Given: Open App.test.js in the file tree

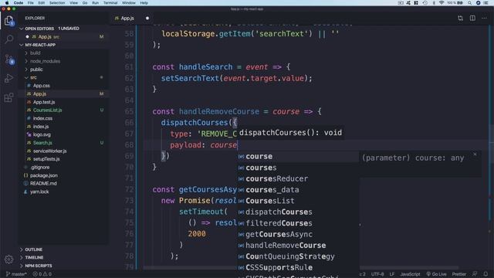Looking at the screenshot, I should [x=44, y=102].
